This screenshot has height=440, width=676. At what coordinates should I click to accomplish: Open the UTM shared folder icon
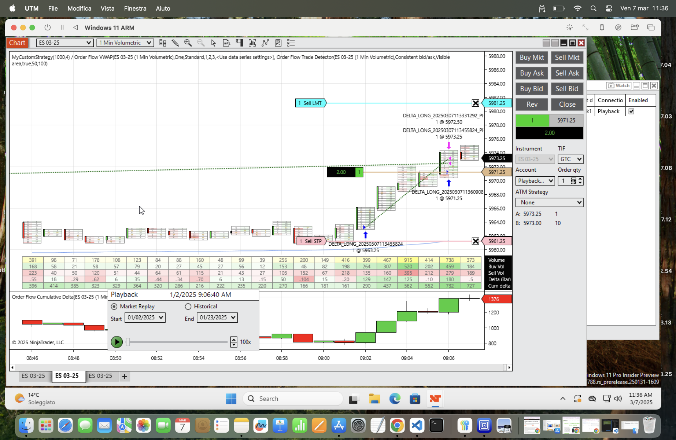635,27
